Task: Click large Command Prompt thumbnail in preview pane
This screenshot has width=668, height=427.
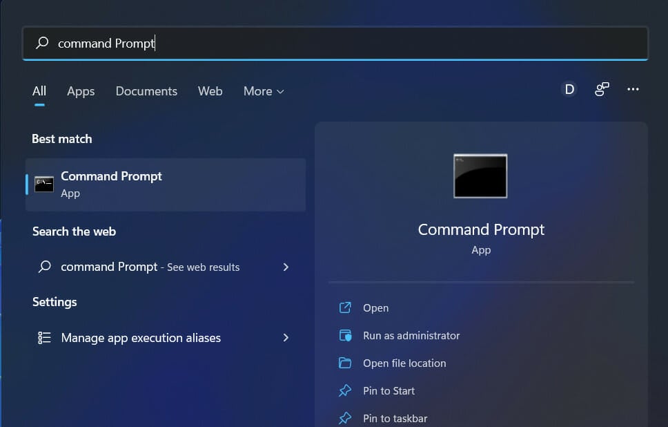Action: click(480, 176)
